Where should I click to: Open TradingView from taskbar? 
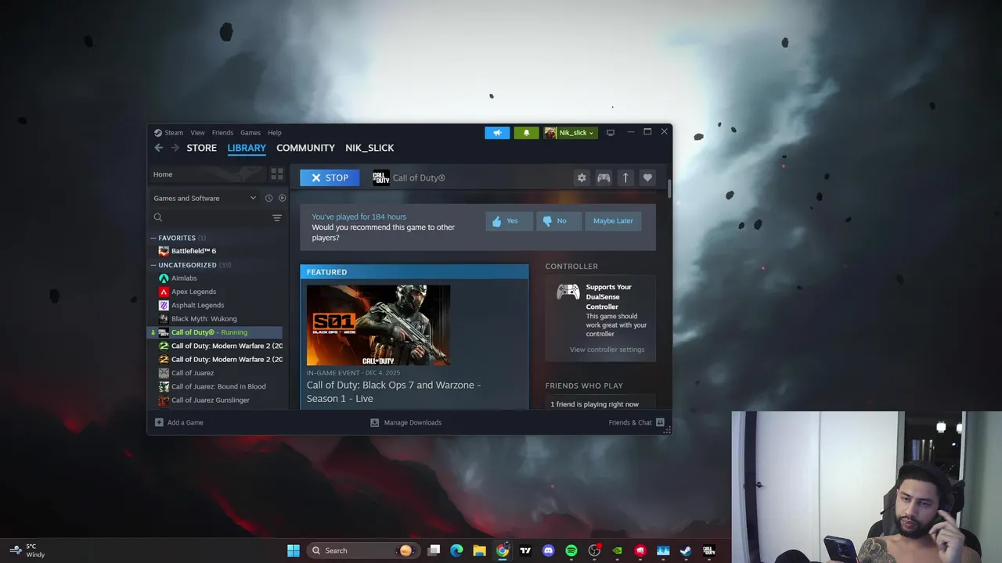tap(525, 550)
